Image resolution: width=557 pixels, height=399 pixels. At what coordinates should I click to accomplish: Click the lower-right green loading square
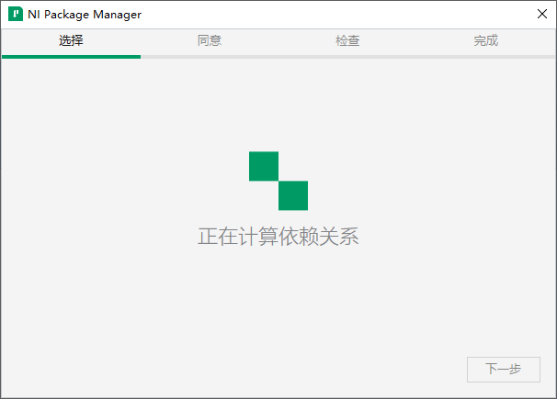click(292, 195)
